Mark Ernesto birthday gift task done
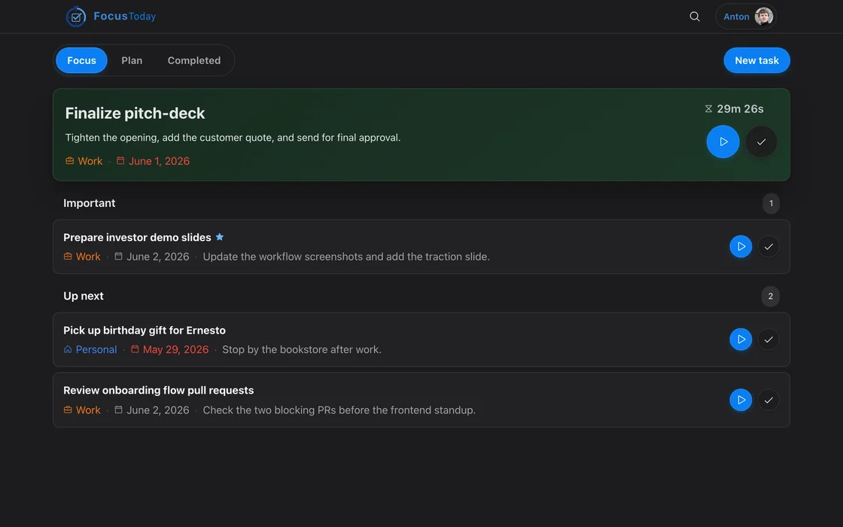Screen dimensions: 843x527 pos(768,340)
